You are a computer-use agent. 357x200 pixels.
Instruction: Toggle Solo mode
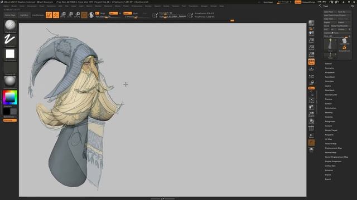coord(311,149)
